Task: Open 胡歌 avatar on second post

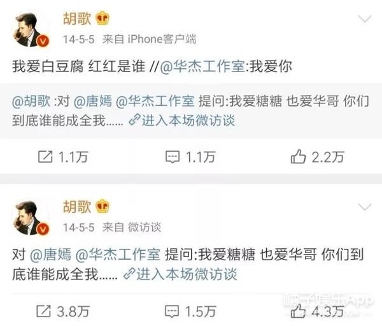Action: point(30,218)
